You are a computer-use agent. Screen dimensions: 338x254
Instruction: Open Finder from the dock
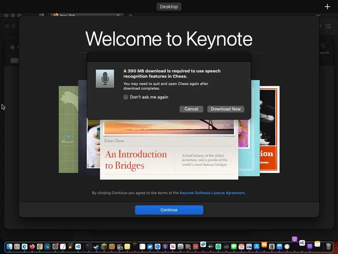pyautogui.click(x=9, y=246)
